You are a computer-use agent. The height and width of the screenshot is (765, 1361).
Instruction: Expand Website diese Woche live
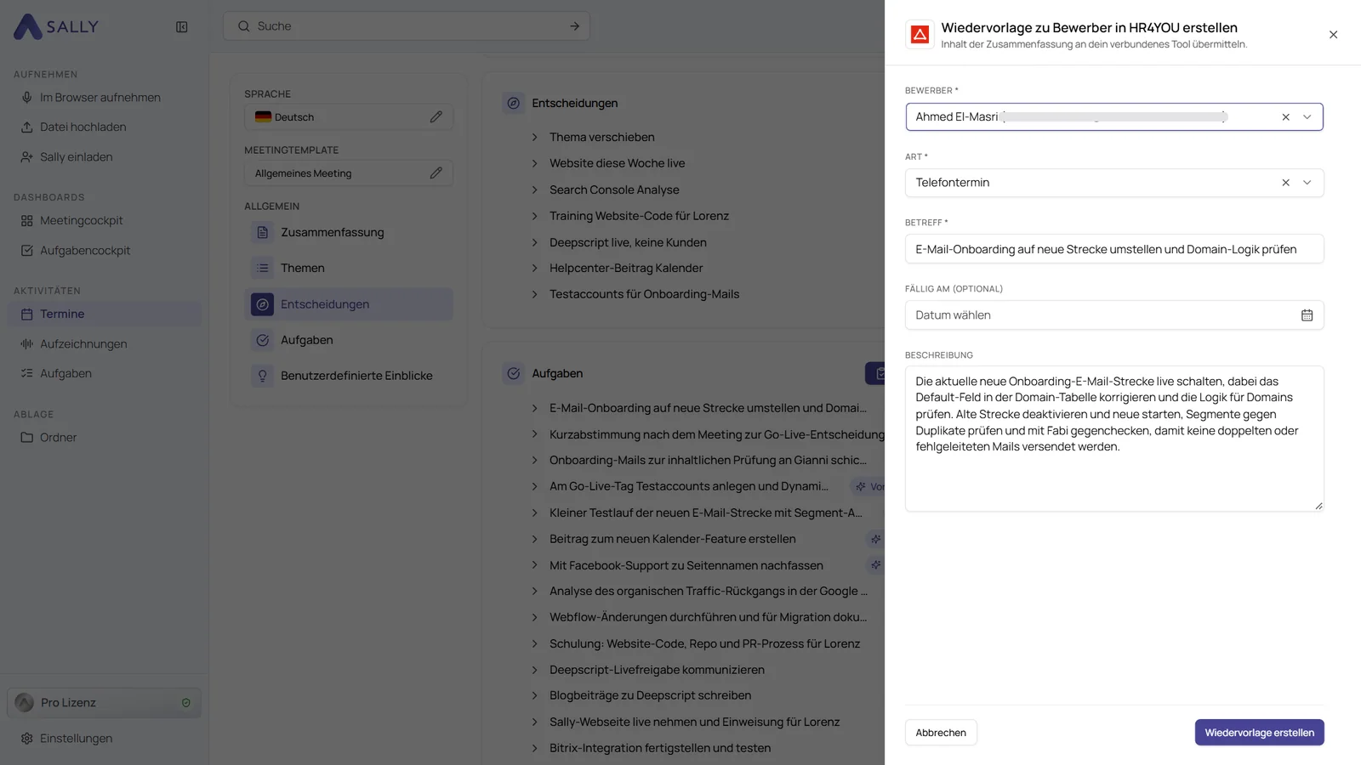point(534,163)
